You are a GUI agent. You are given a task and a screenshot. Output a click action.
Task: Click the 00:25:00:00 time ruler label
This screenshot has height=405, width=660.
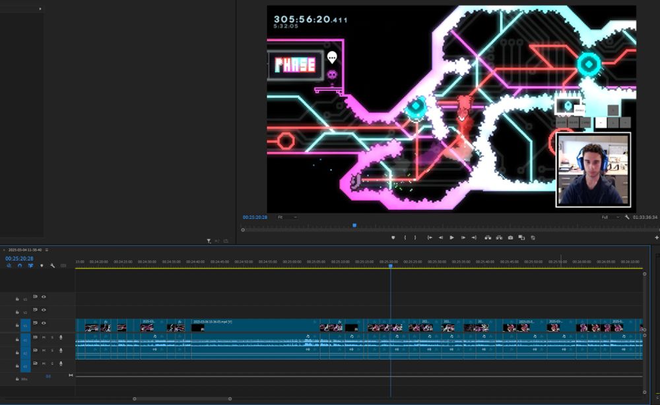[292, 262]
